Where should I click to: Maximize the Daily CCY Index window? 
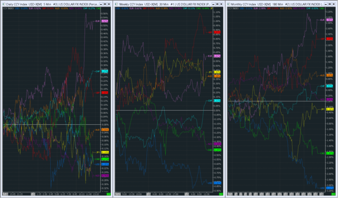click(105, 4)
